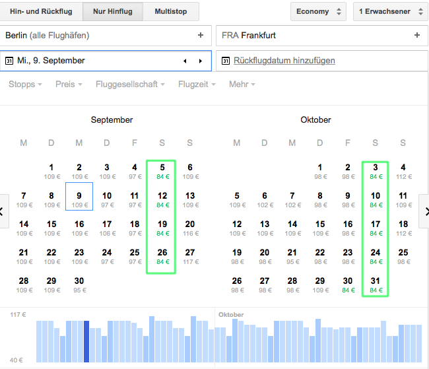The image size is (429, 369).
Task: Select the Hin- und Rückflug trip type
Action: 41,11
